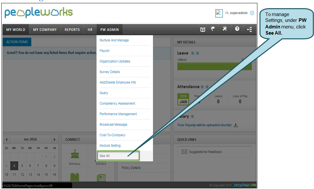Expand the plus icon beside Salary
The height and width of the screenshot is (189, 314).
pyautogui.click(x=192, y=116)
